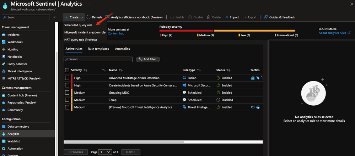The width and height of the screenshot is (355, 156).
Task: Choose NRT query rule (Preview)
Action: click(x=81, y=39)
